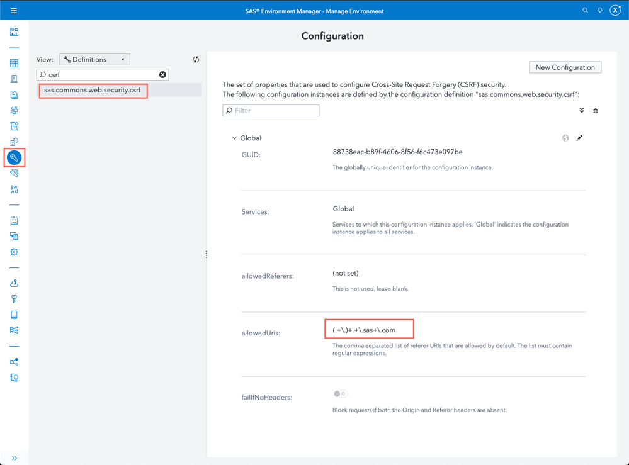Clear the csrf search text
629x465 pixels.
[x=162, y=75]
